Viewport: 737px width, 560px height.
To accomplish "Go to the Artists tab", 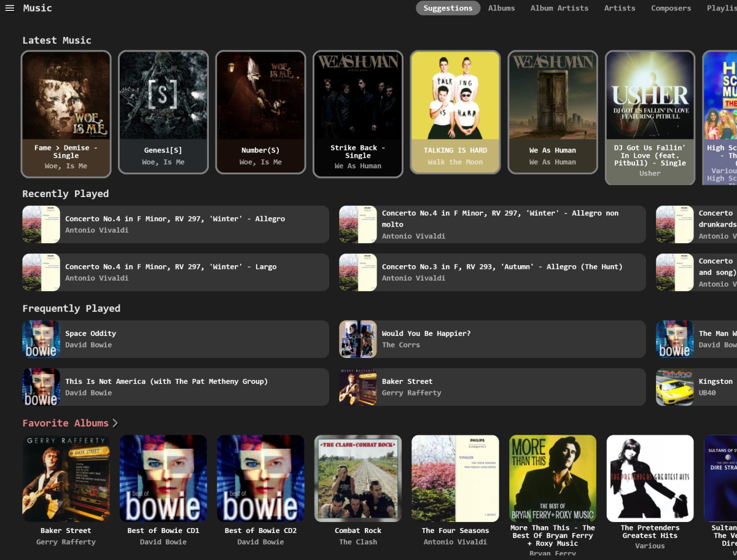I will point(619,8).
